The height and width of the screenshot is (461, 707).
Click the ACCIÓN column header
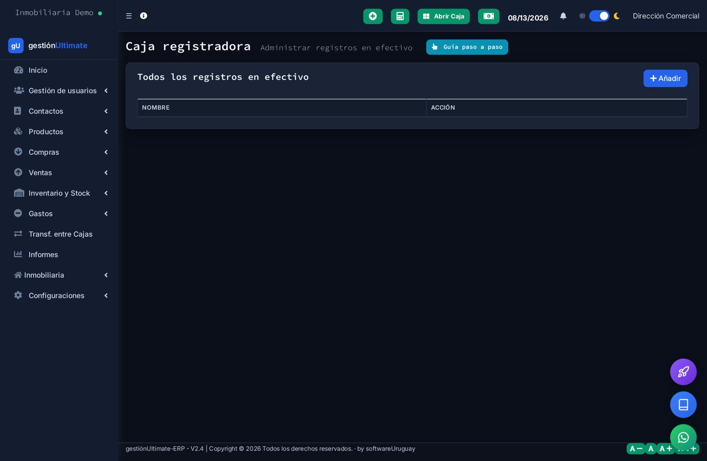point(557,108)
